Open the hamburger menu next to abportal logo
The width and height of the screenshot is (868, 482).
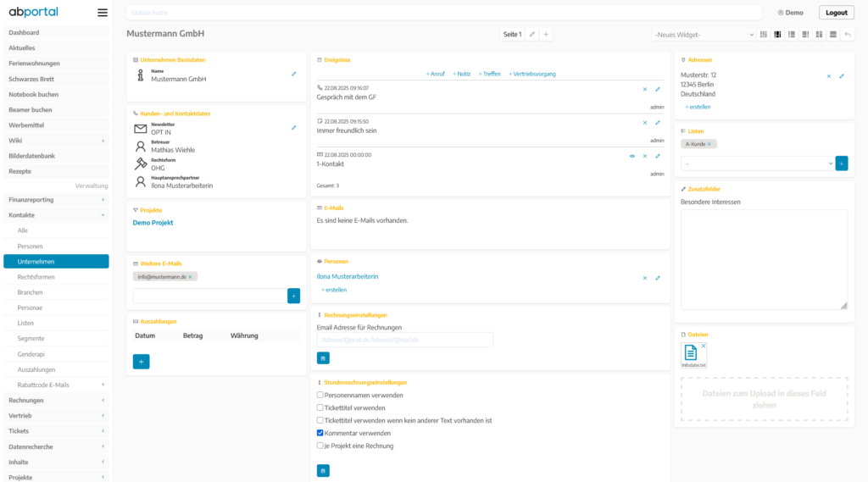103,13
